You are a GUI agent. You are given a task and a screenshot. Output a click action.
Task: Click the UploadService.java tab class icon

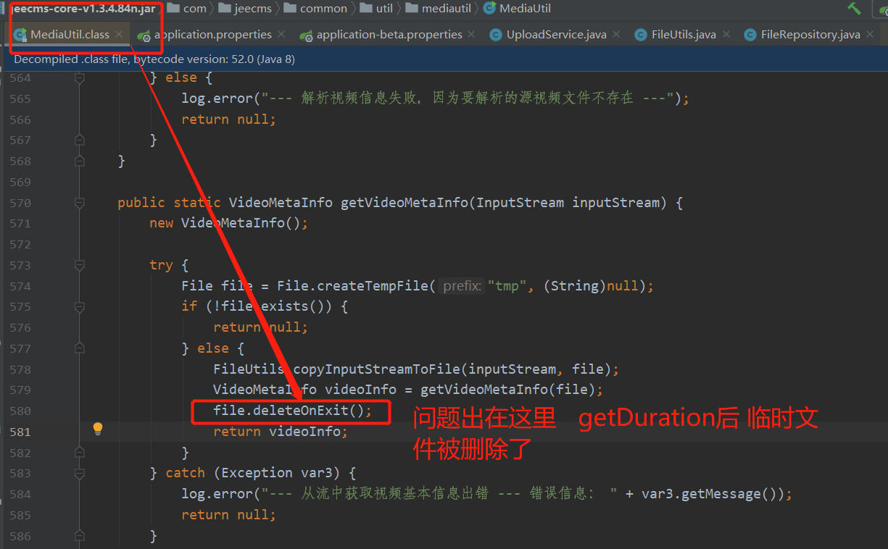coord(496,35)
